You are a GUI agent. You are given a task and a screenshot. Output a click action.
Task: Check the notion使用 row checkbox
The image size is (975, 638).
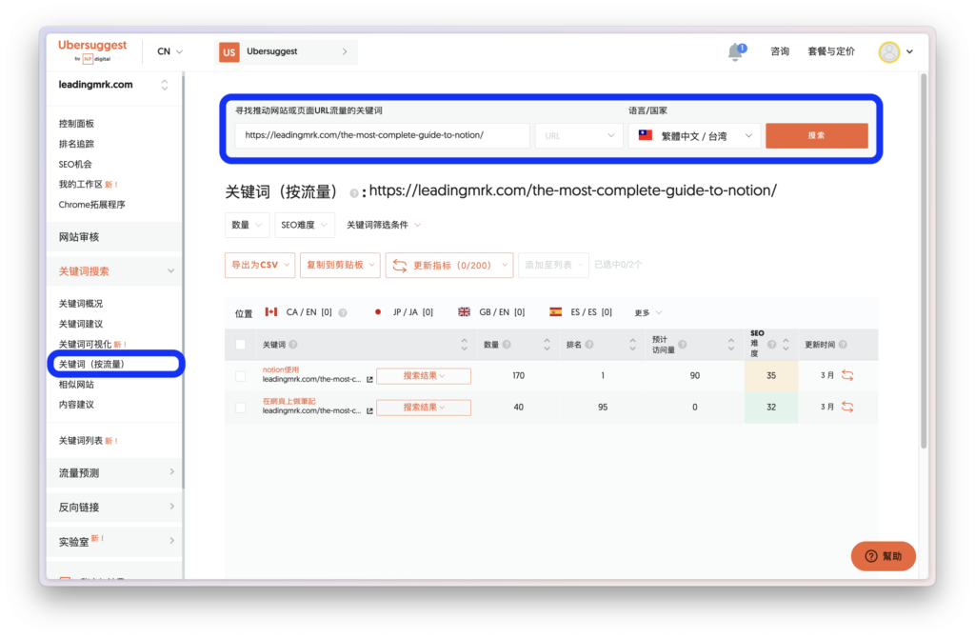point(241,375)
